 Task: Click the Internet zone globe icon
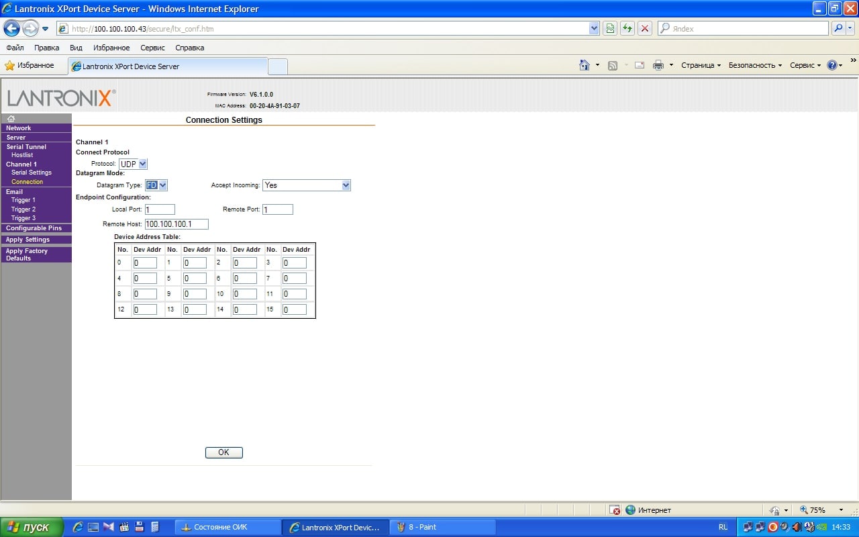click(x=630, y=510)
